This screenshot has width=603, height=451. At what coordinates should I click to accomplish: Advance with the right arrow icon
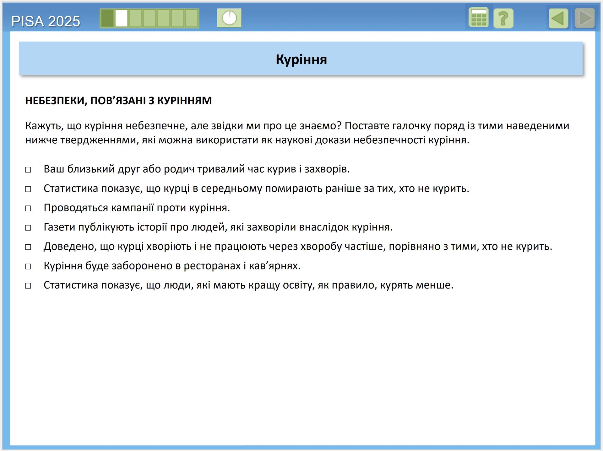tap(584, 19)
